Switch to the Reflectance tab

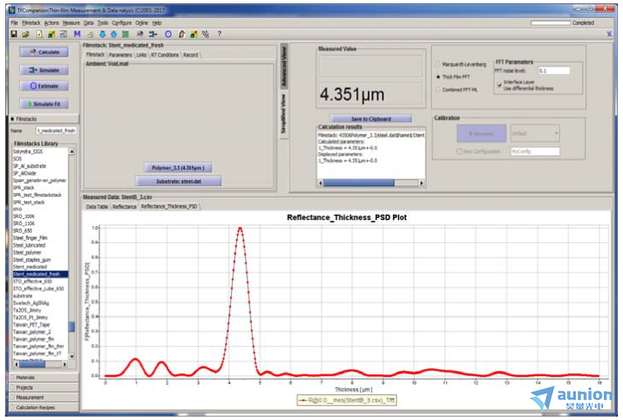coord(124,206)
